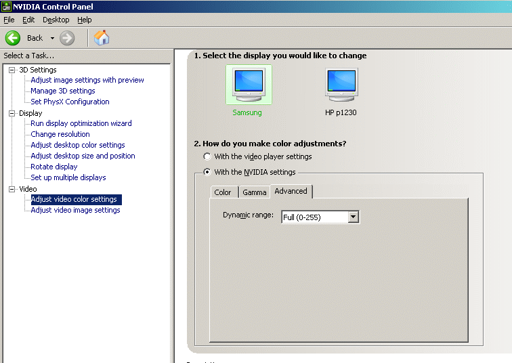This screenshot has width=512, height=363.
Task: Open the Dynamic range dropdown
Action: [354, 217]
